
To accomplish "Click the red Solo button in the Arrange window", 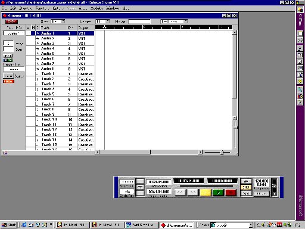I will coord(11,21).
